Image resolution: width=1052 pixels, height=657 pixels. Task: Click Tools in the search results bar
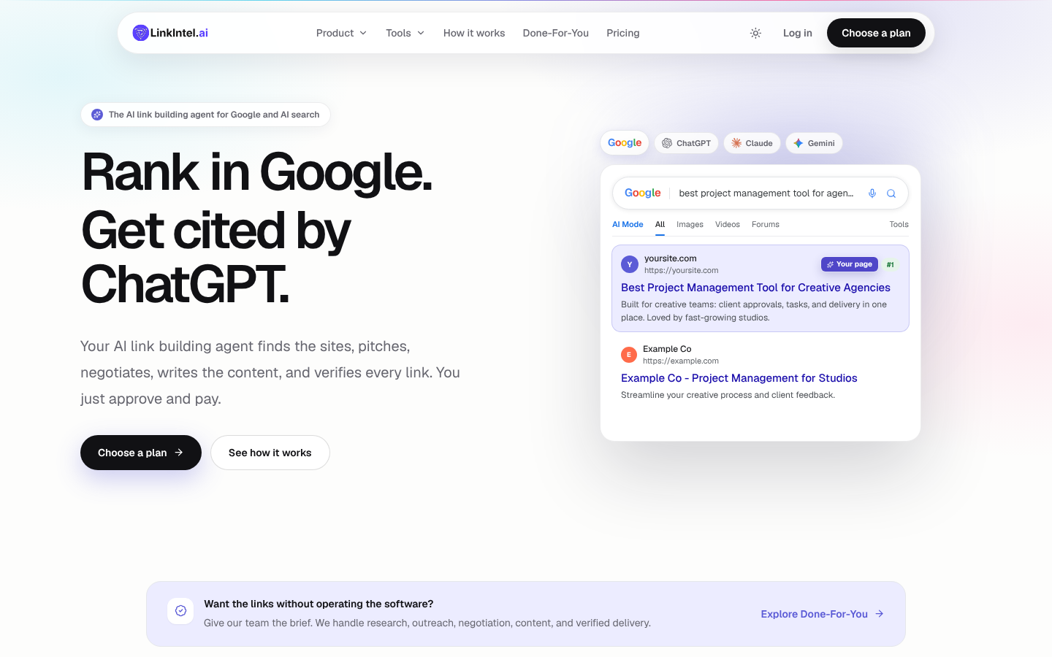[x=899, y=224]
